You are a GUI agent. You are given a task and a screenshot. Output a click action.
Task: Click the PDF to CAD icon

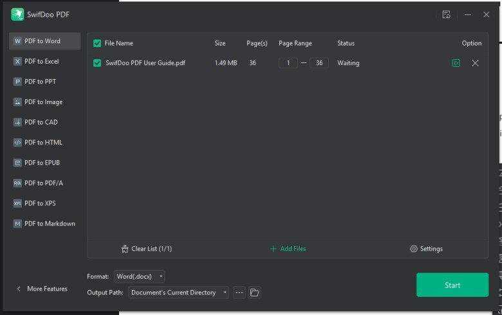click(x=17, y=122)
